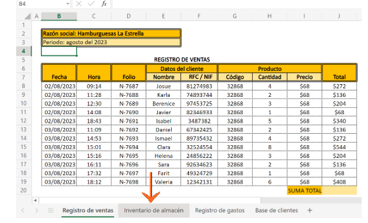Select the name cell Farit
Image resolution: width=368 pixels, height=223 pixels.
tap(164, 173)
